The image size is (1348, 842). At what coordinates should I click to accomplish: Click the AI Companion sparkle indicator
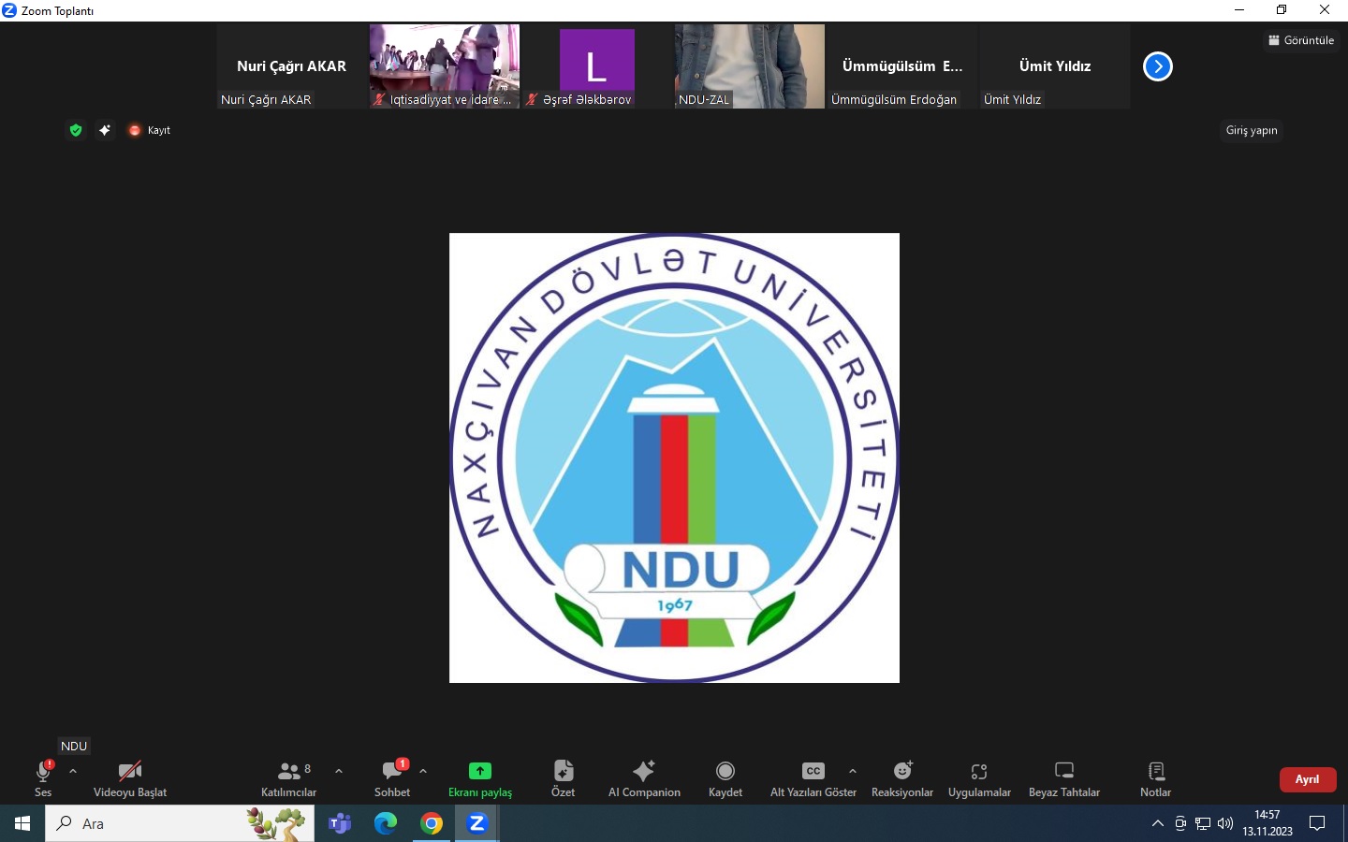click(105, 130)
